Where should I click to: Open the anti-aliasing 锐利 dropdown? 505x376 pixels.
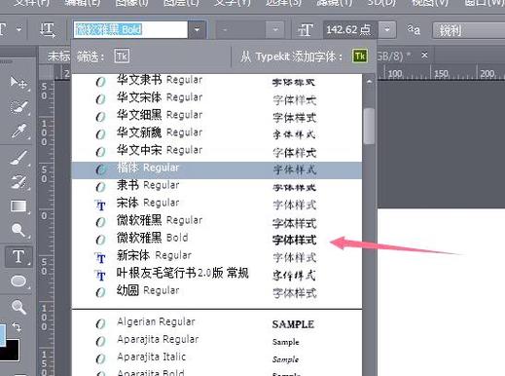(469, 30)
